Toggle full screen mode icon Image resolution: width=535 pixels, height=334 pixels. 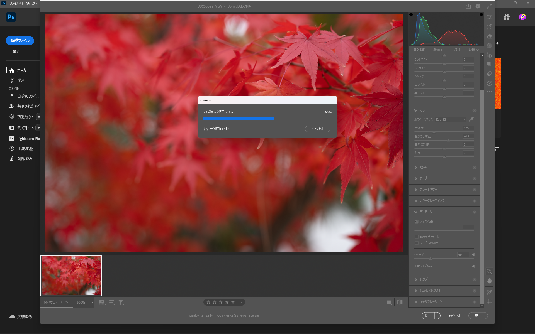(489, 6)
